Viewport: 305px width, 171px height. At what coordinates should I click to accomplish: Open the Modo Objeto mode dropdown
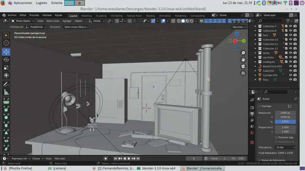tap(23, 21)
